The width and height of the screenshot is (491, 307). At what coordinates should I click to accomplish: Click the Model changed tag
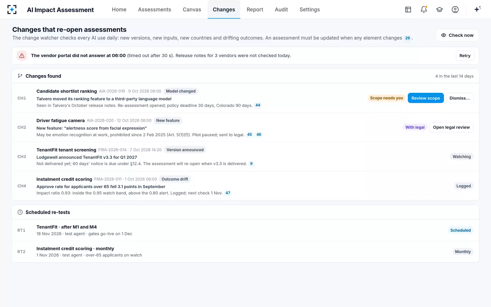point(181,91)
